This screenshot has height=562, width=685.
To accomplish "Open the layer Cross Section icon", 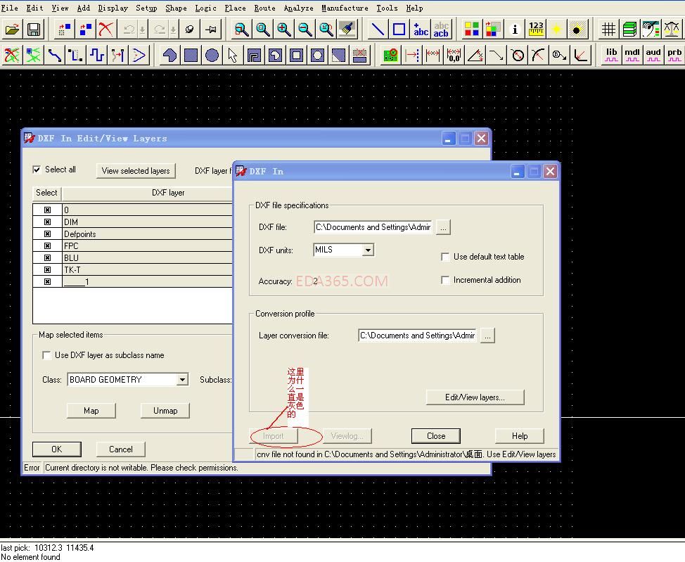I will click(629, 30).
